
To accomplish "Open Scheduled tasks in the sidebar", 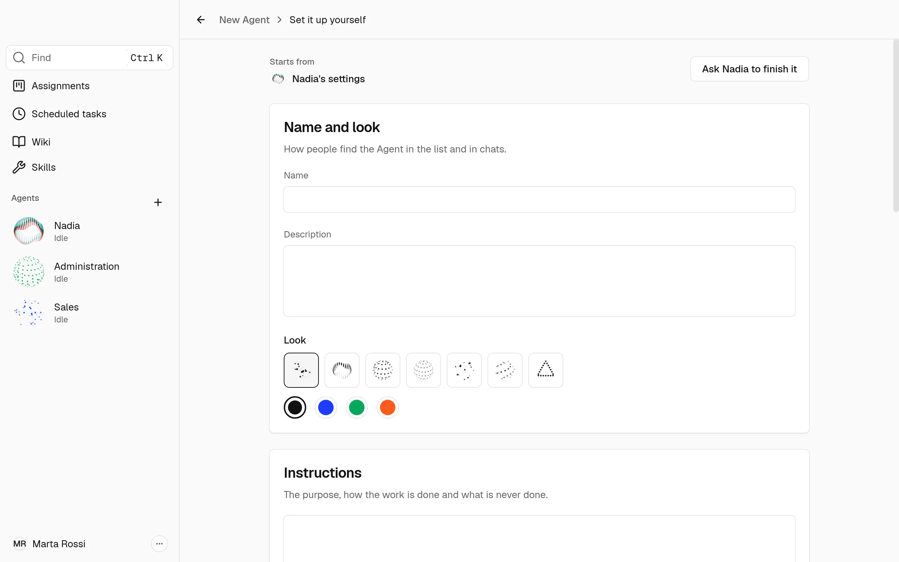I will (89, 114).
